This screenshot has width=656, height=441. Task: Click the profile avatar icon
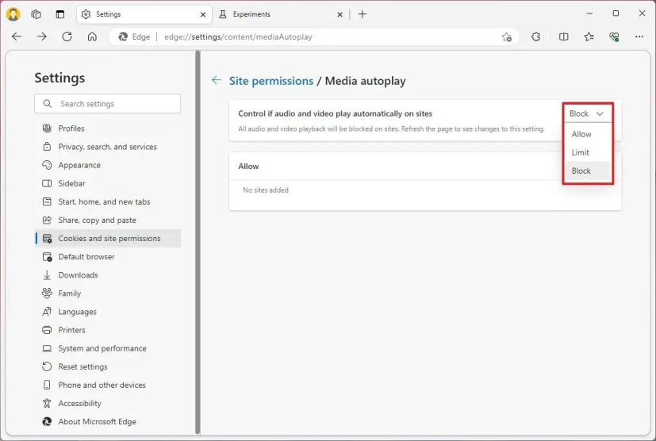tap(13, 14)
